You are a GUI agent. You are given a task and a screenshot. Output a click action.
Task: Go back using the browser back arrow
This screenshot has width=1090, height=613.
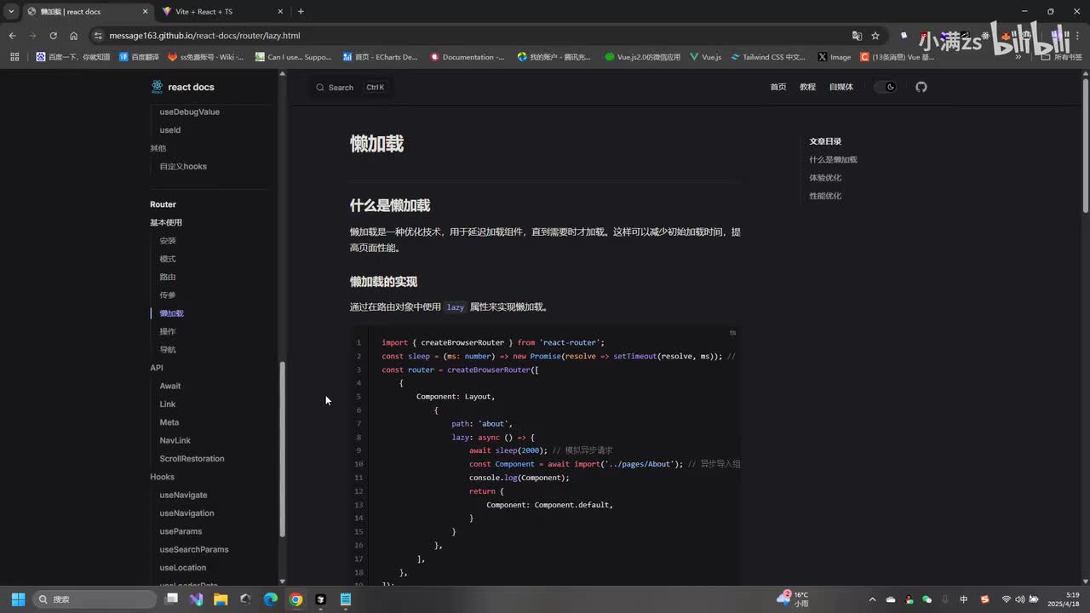[x=12, y=36]
